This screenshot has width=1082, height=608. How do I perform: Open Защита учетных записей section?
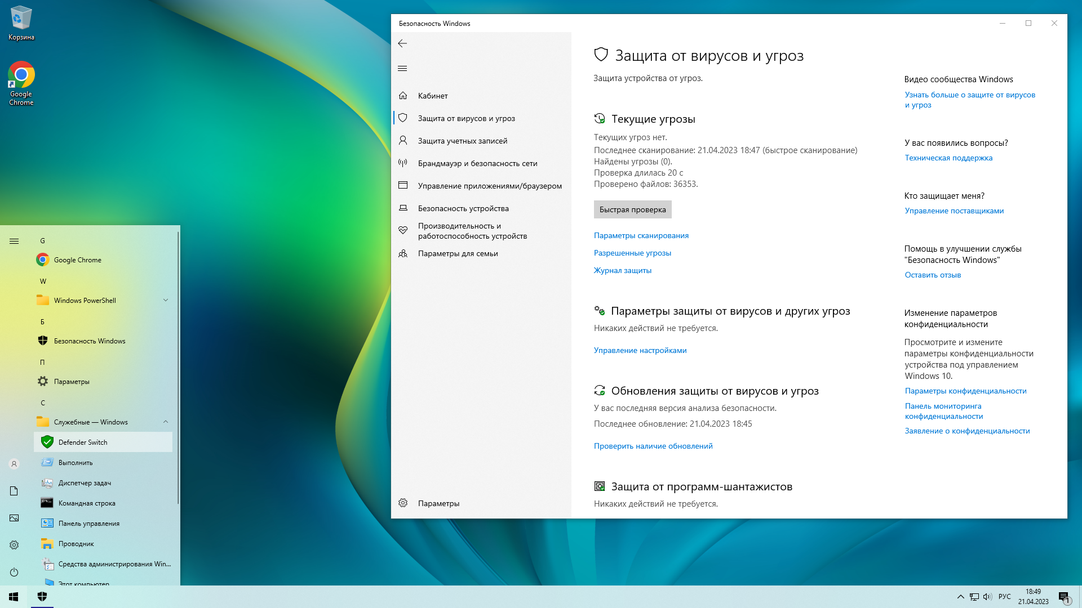click(x=481, y=141)
